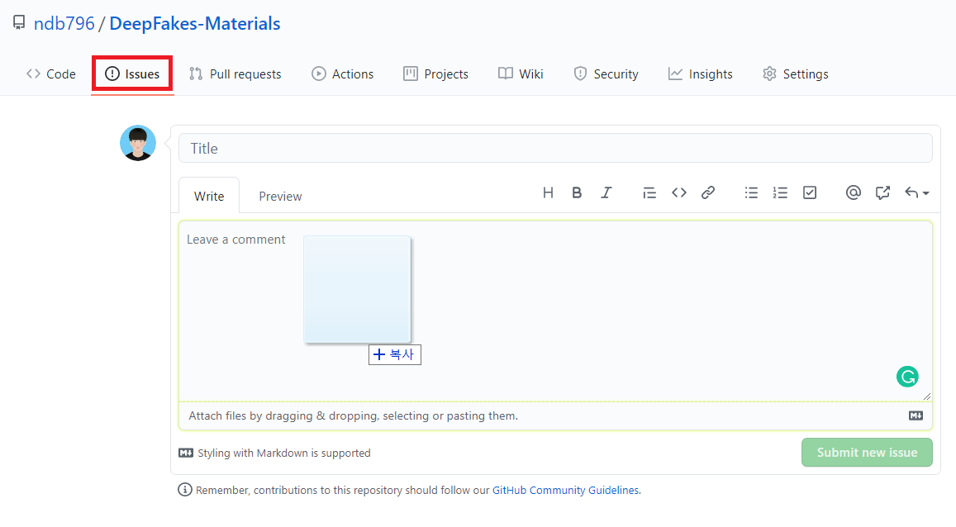
Task: View the Insights tab
Action: coord(701,74)
